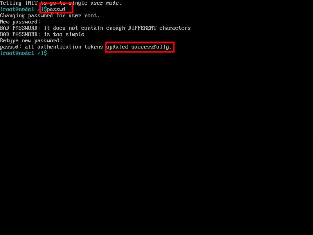The image size is (313, 235).
Task: Click 'Changing password for user root.' line
Action: pos(50,16)
